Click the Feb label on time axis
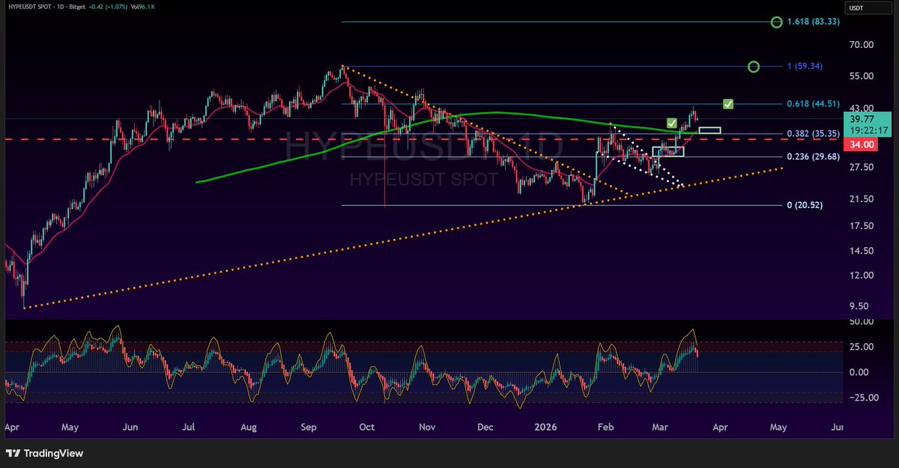899x468 pixels. pyautogui.click(x=605, y=428)
